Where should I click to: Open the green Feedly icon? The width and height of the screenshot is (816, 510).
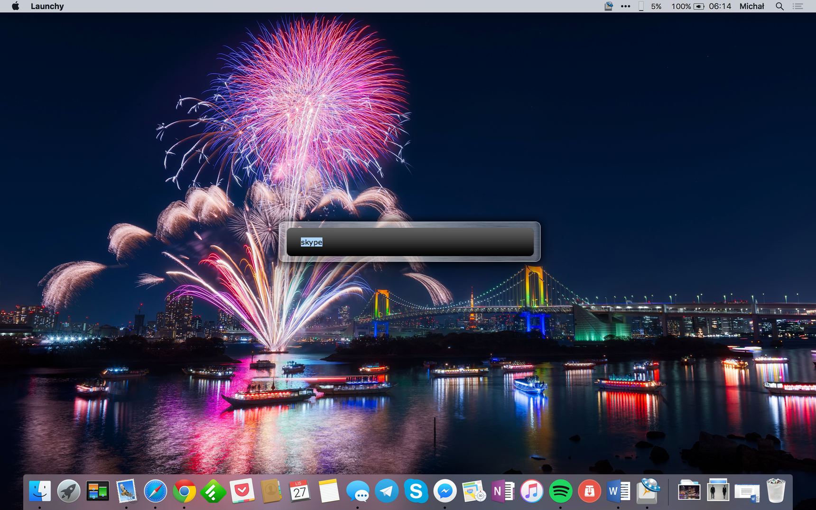tap(213, 491)
